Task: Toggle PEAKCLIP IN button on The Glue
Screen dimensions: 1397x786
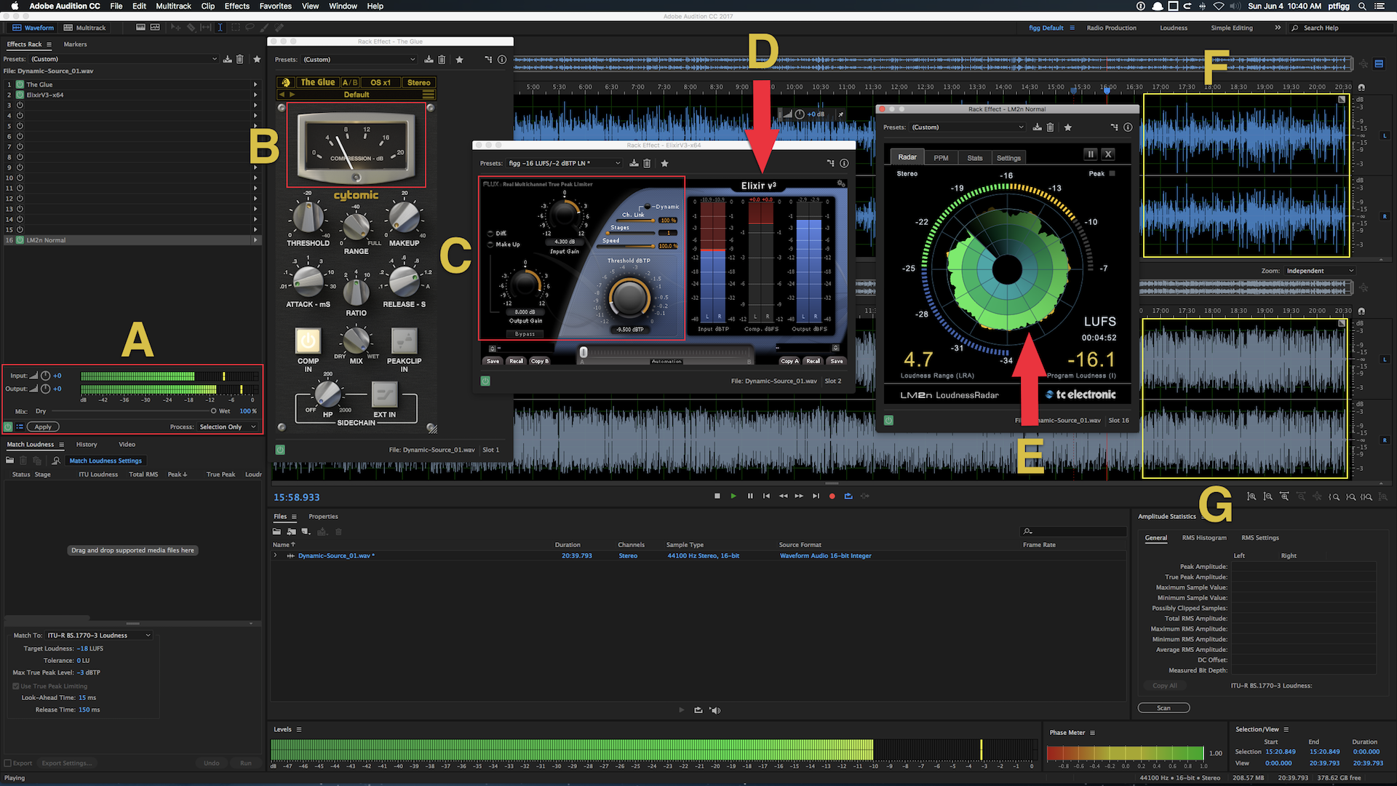Action: pos(404,341)
